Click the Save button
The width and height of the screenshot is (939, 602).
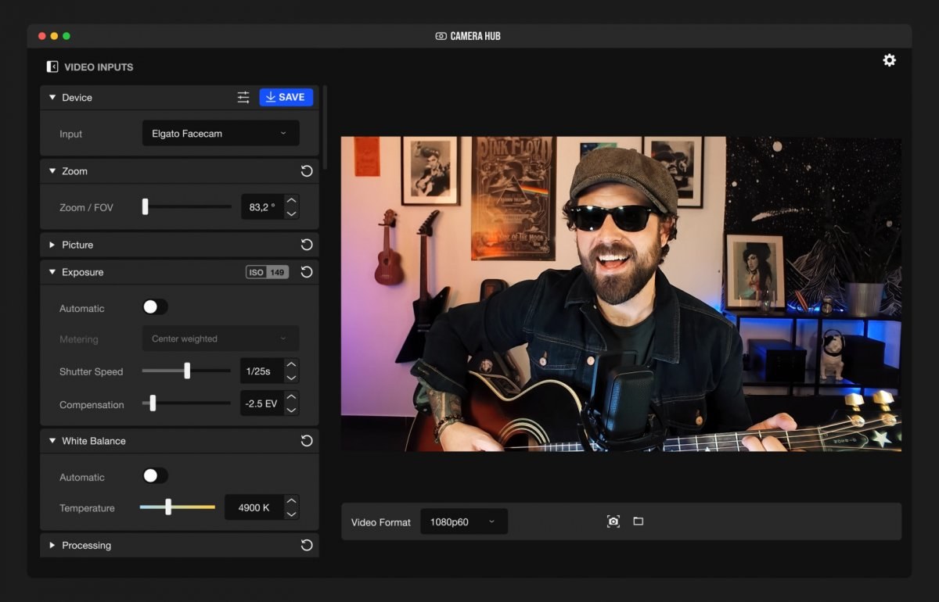pos(286,97)
